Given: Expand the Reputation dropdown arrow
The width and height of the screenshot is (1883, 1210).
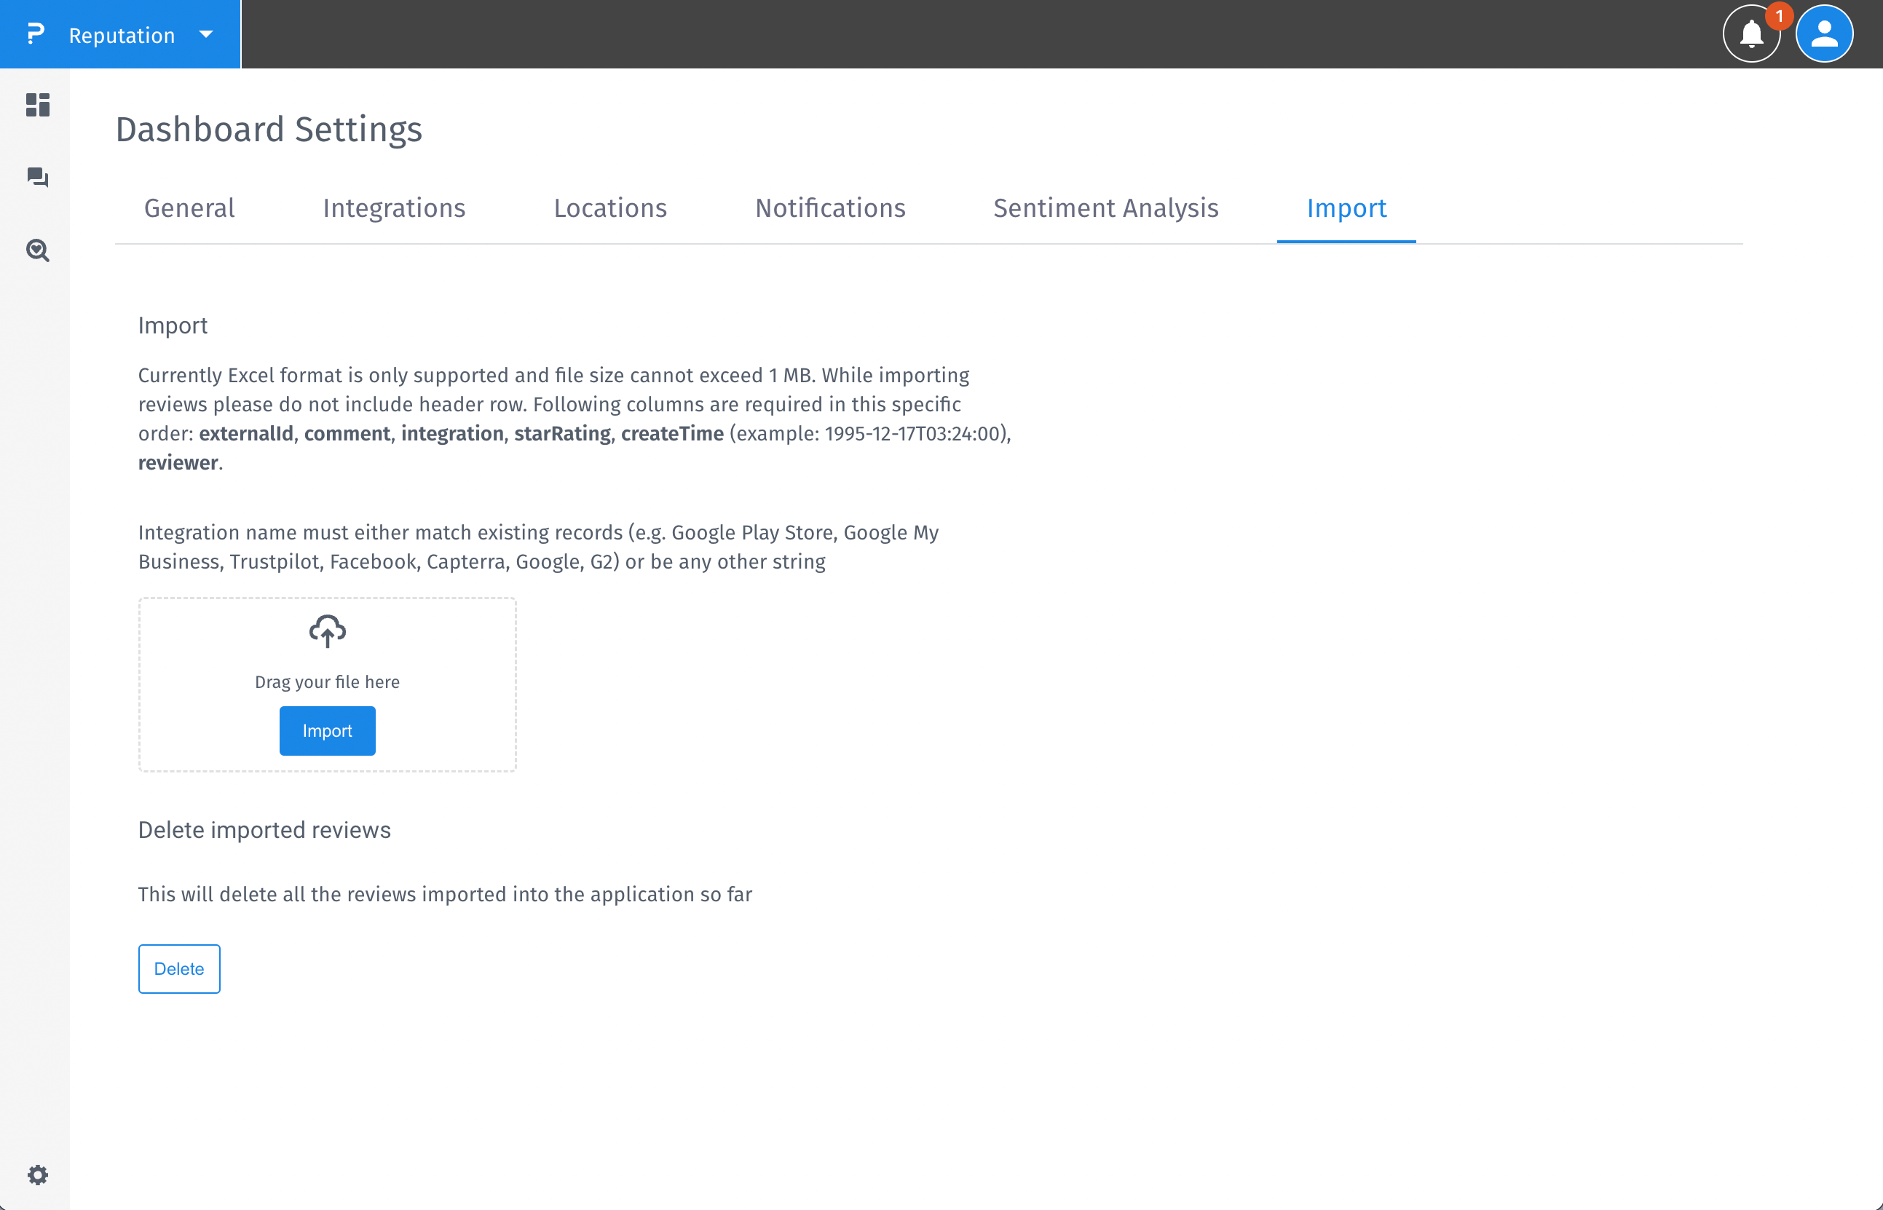Looking at the screenshot, I should click(x=206, y=34).
